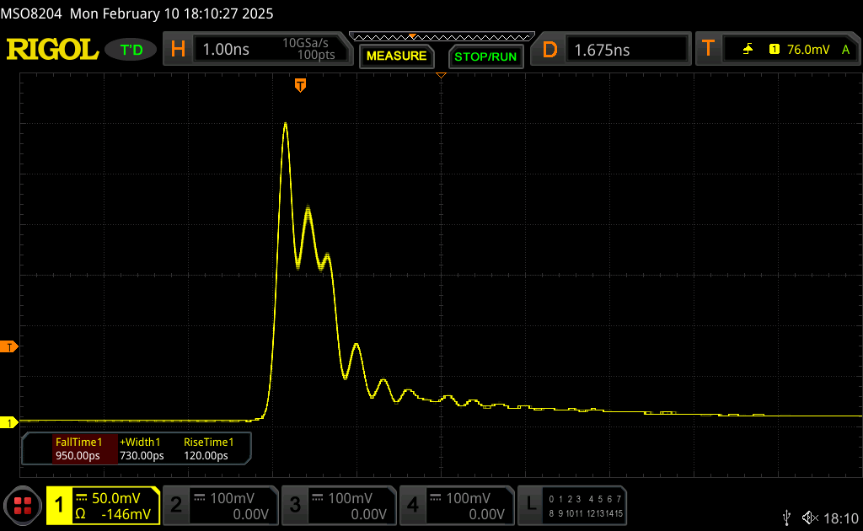Select the yellow channel 1 ground marker
The width and height of the screenshot is (863, 531).
[x=9, y=422]
